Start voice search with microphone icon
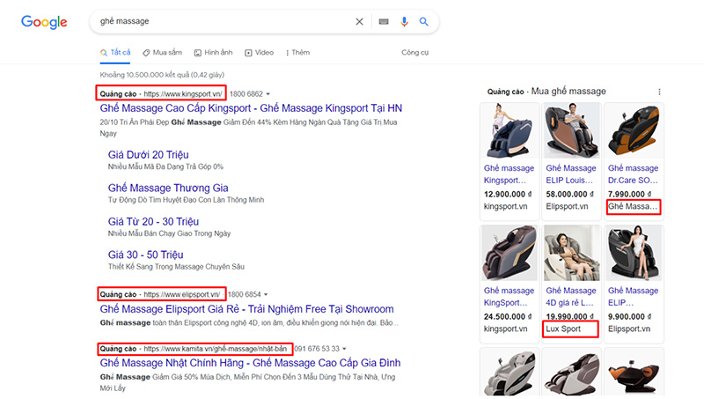The height and width of the screenshot is (399, 704). pos(404,21)
